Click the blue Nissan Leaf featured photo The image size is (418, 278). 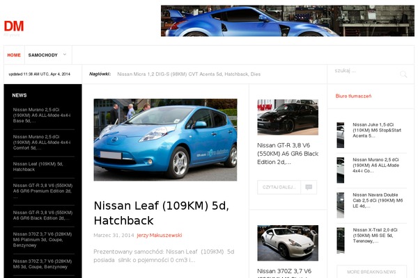click(x=165, y=140)
